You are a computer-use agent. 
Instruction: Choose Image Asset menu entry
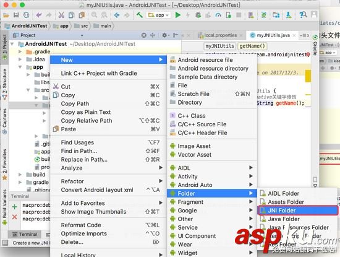point(212,146)
